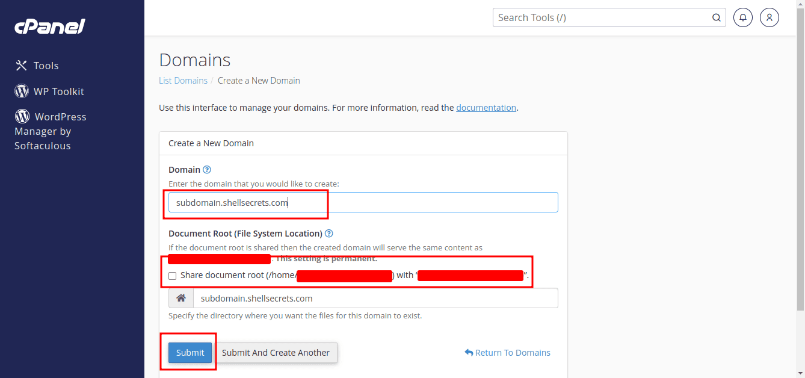Click the home directory icon
Image resolution: width=805 pixels, height=378 pixels.
(181, 298)
